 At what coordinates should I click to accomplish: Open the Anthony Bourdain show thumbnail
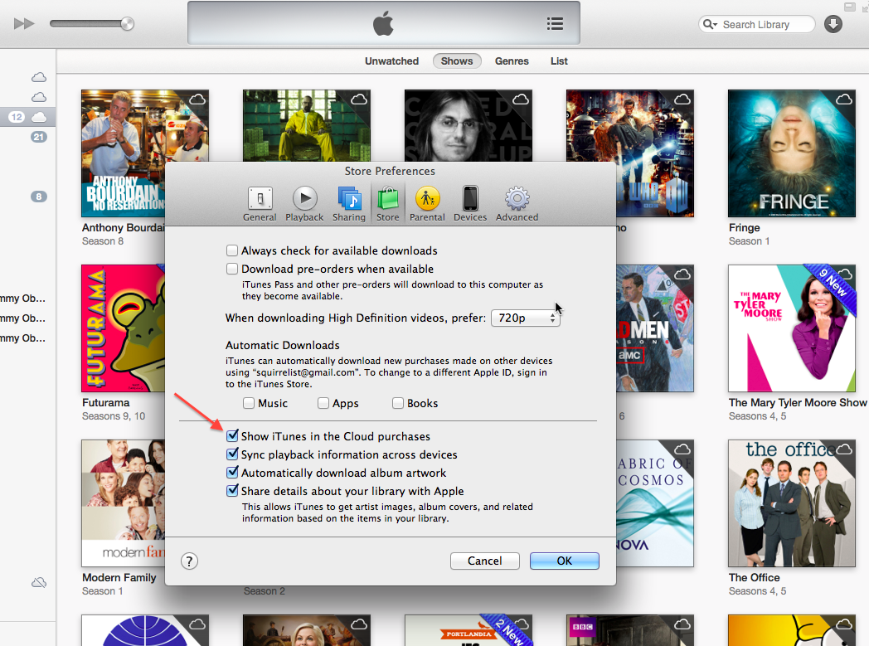point(144,153)
